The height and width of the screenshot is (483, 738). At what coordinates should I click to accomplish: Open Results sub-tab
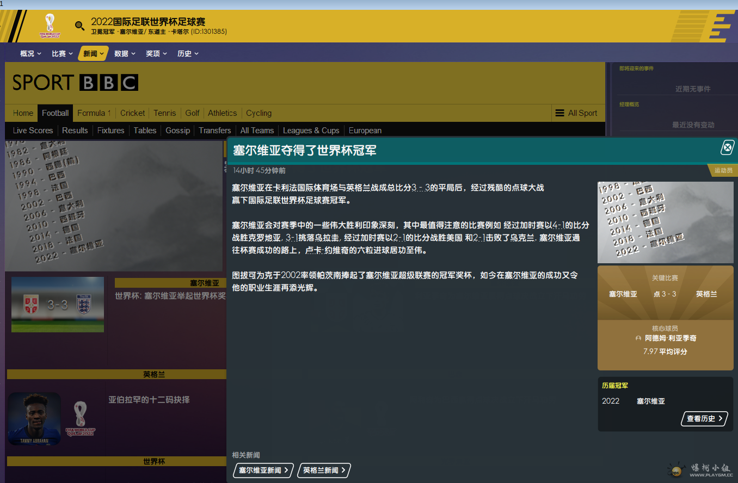tap(75, 131)
